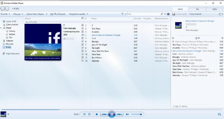Adjust the volume slider
The height and width of the screenshot is (119, 224).
point(136,114)
